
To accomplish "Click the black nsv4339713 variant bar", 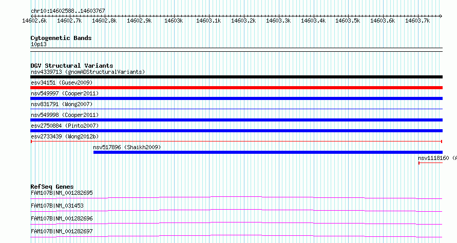I will coord(236,77).
